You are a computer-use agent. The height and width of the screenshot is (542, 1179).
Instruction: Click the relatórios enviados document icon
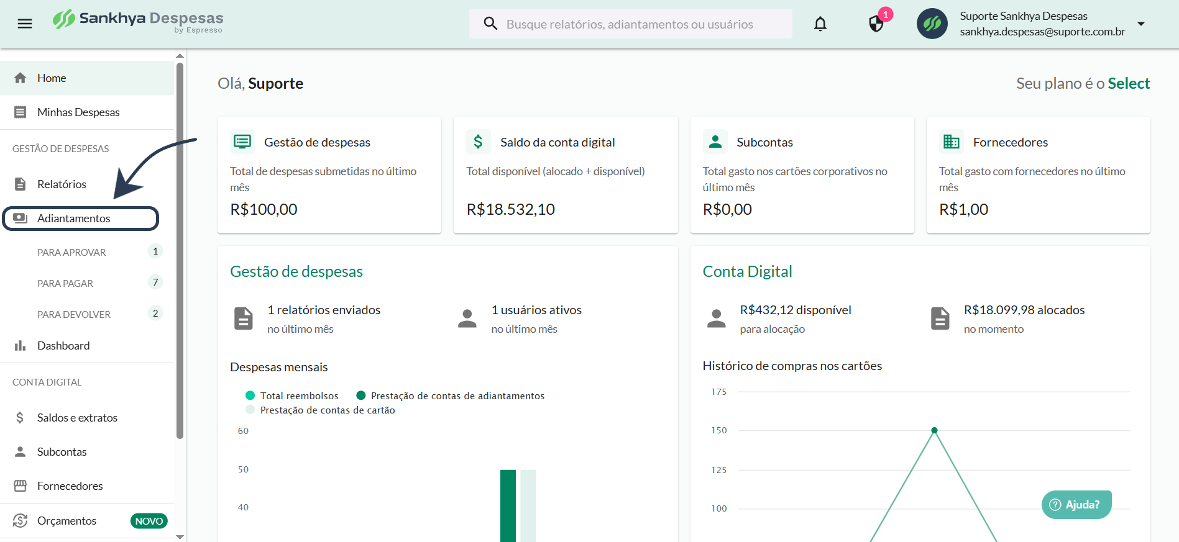[244, 318]
